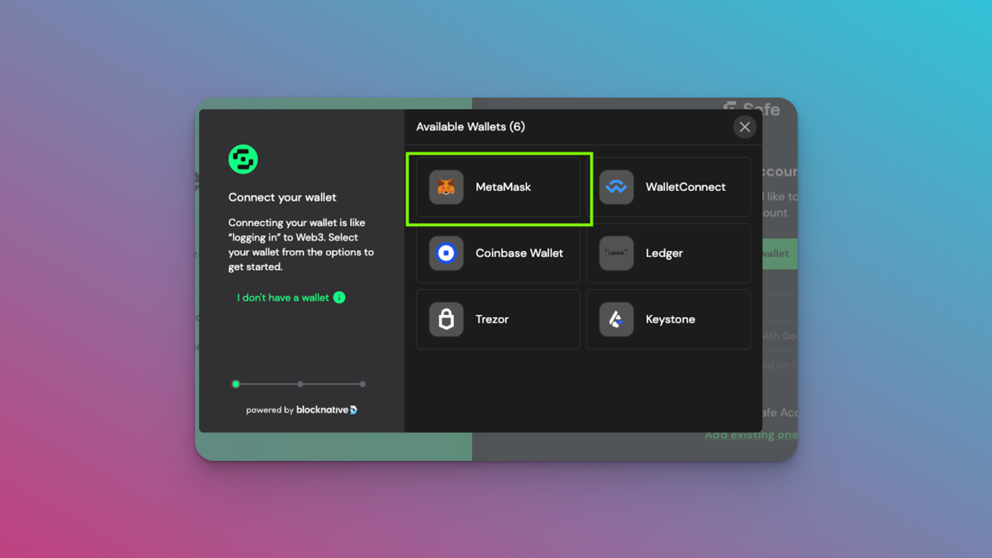Click the Trezor padlock icon
Screen dimensions: 992x558
446,319
